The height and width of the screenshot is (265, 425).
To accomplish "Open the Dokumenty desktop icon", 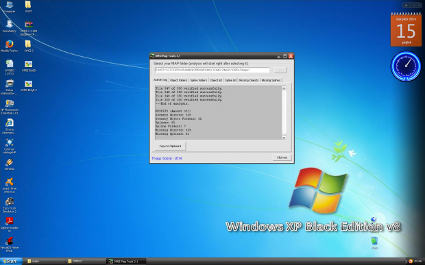I will [10, 27].
